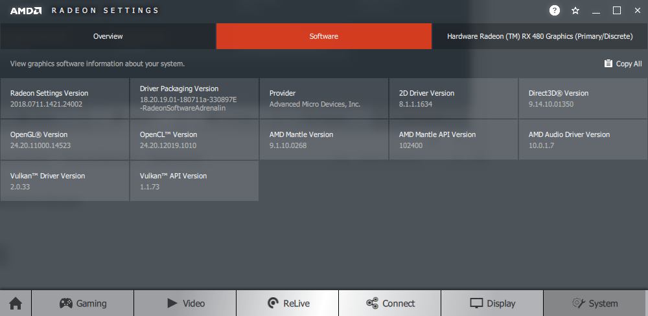This screenshot has height=316, width=648.
Task: Click AMD Audio Driver Version tile
Action: tap(583, 140)
